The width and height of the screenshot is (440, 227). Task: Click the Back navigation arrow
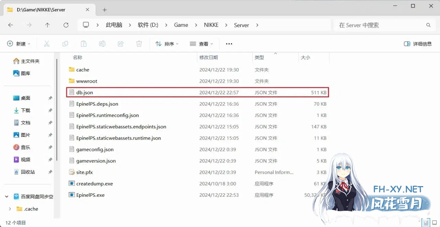(10, 25)
